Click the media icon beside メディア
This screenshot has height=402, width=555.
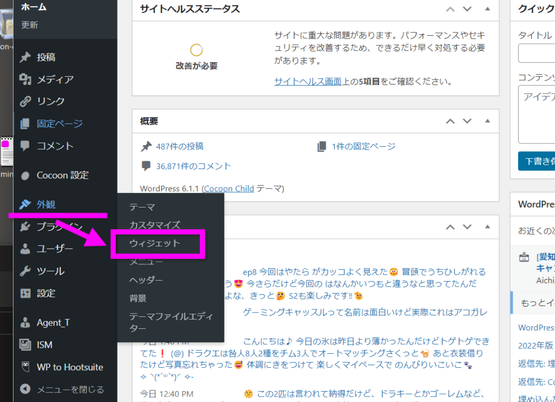(25, 80)
